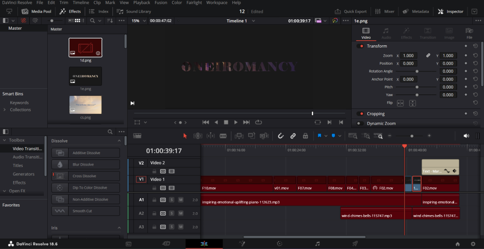Open the Sound Library panel
This screenshot has height=249, width=484.
(x=134, y=11)
